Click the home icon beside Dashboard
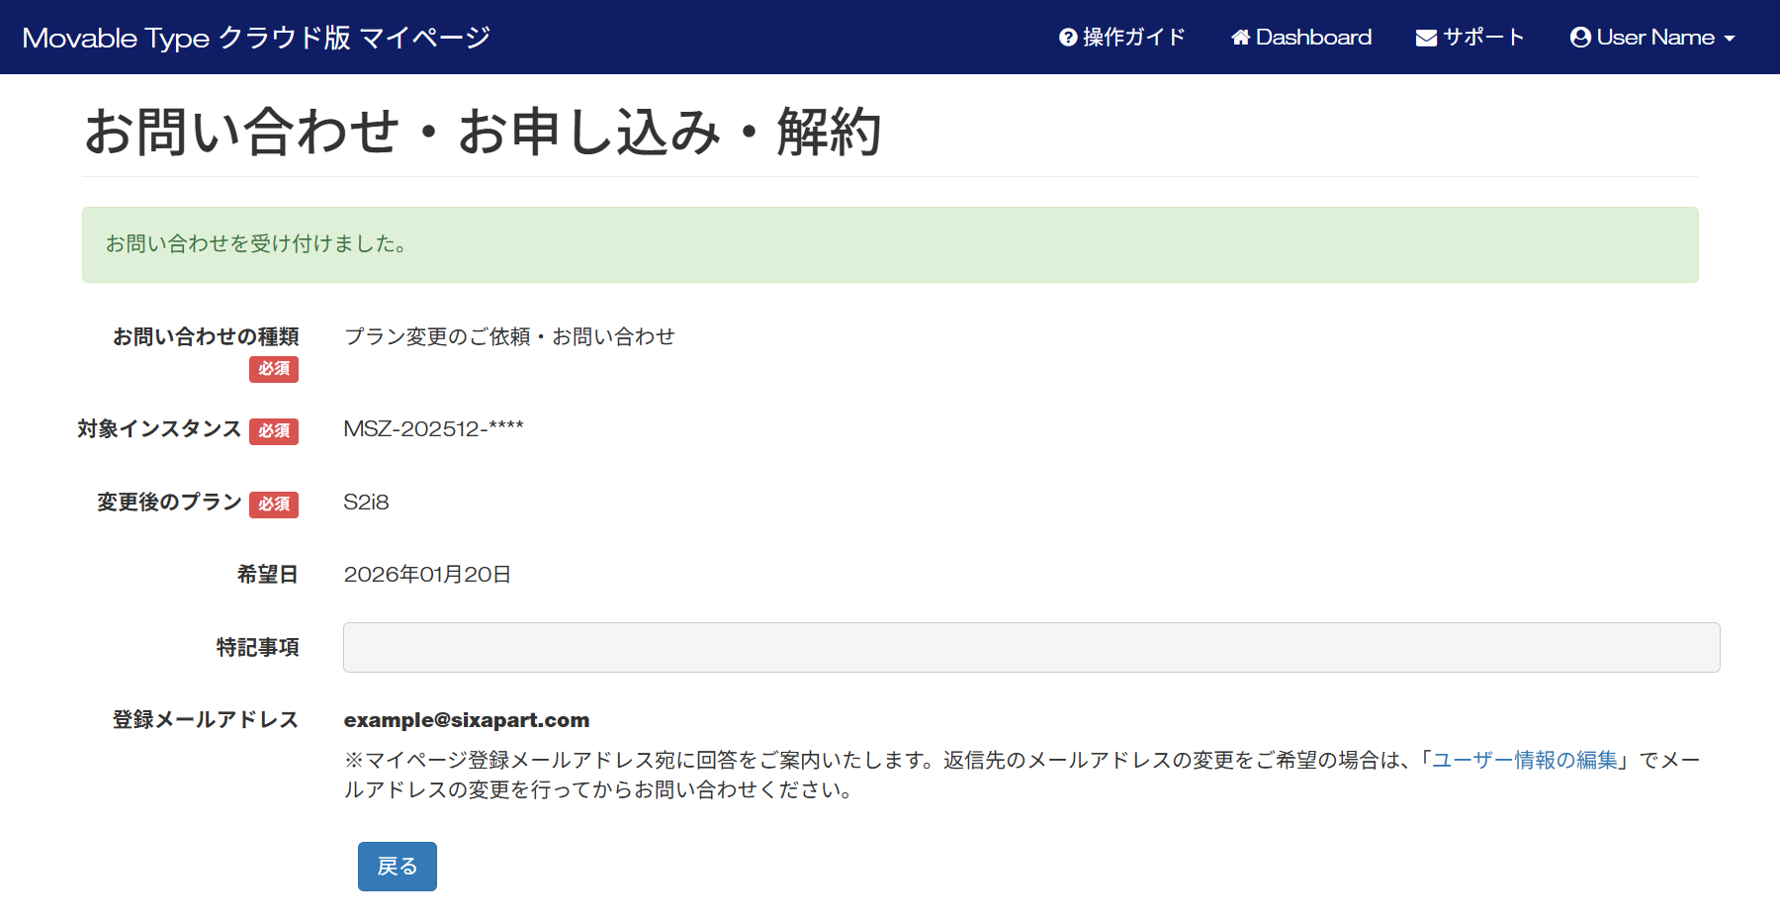 (x=1240, y=38)
